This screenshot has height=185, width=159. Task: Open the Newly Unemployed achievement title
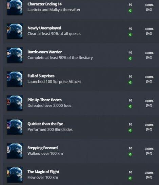click(44, 28)
